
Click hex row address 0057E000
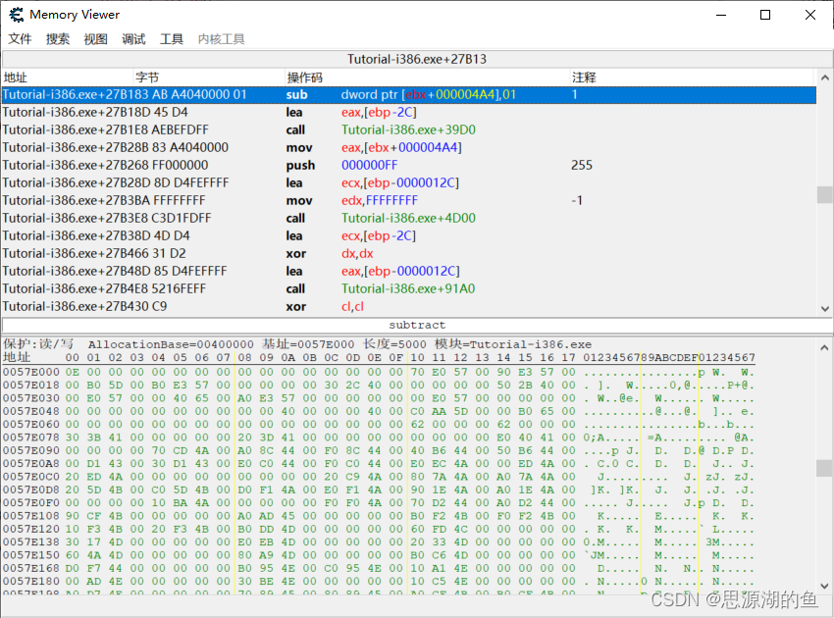pos(31,372)
